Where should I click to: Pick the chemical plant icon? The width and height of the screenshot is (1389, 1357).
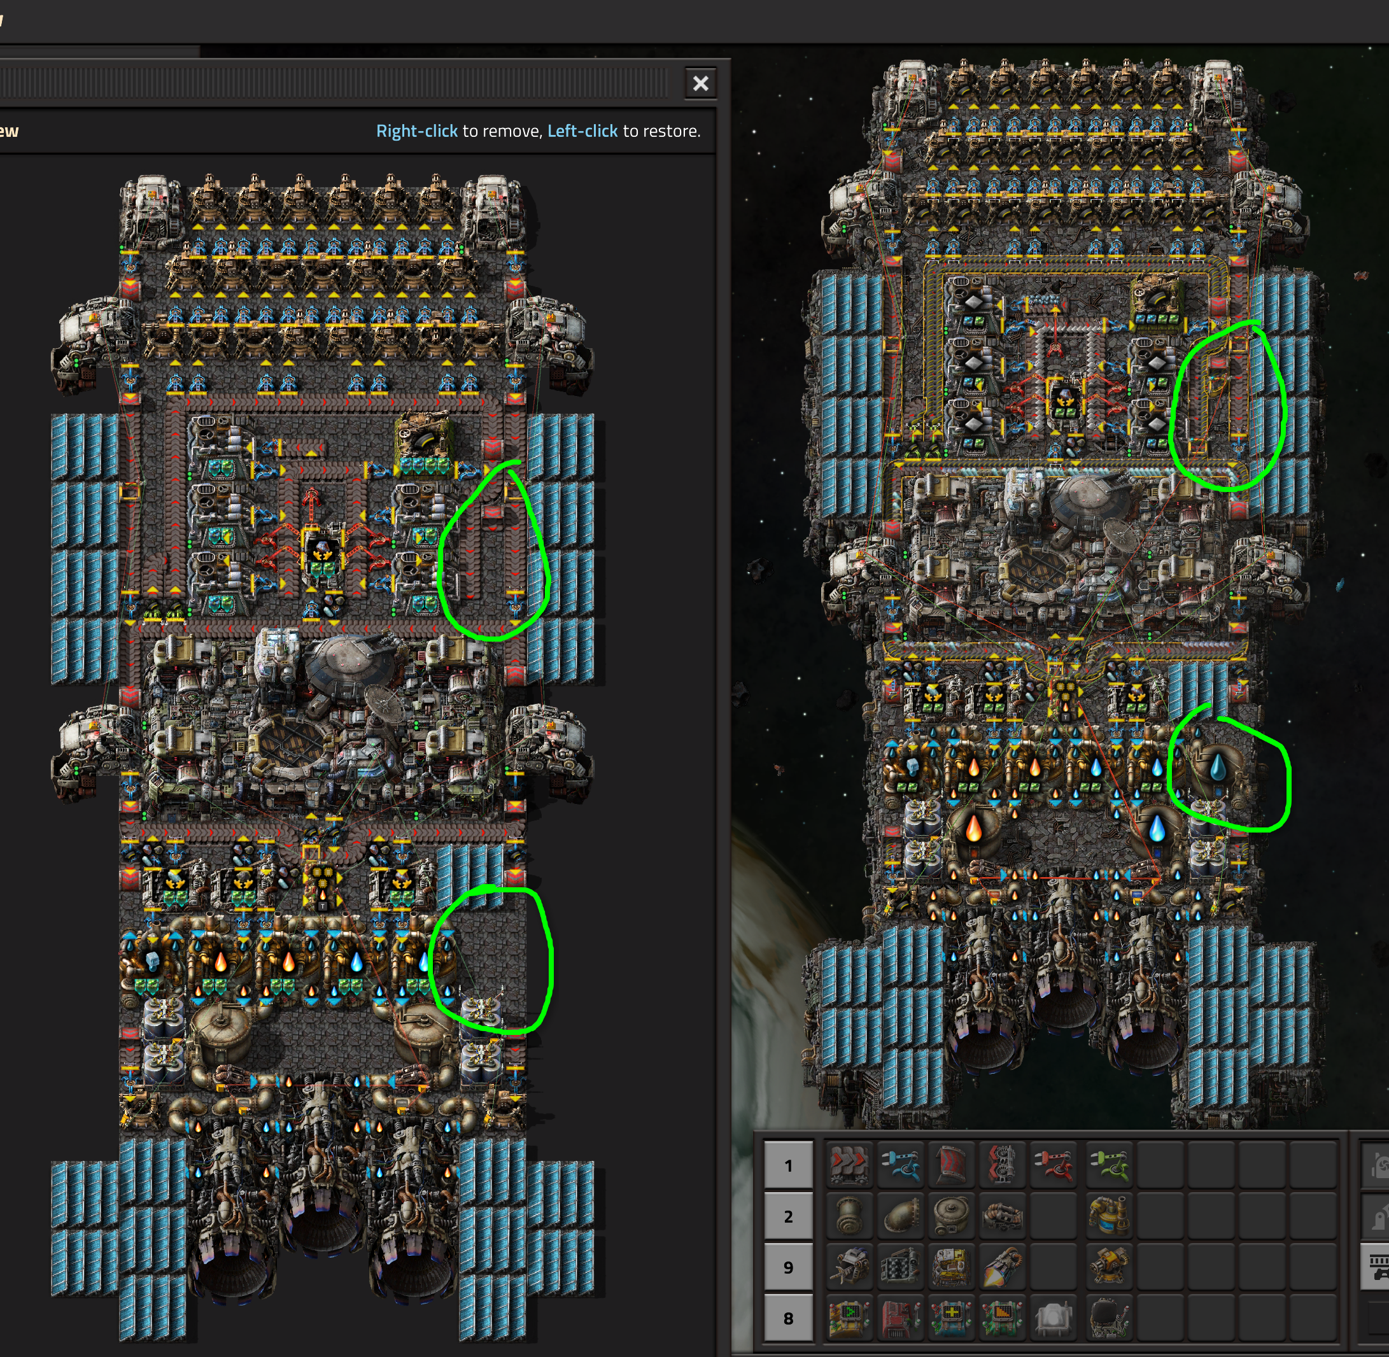coord(1110,1216)
